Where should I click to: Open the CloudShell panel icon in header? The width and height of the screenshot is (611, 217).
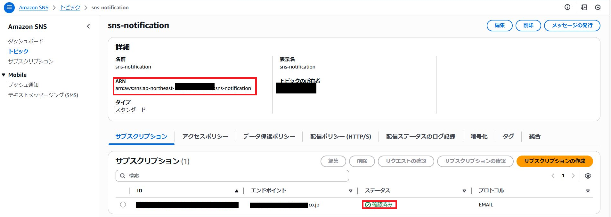tap(584, 7)
